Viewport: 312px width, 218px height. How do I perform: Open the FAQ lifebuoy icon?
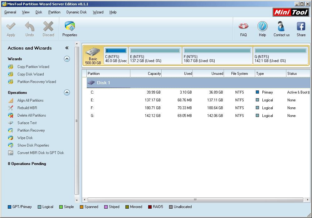click(243, 27)
